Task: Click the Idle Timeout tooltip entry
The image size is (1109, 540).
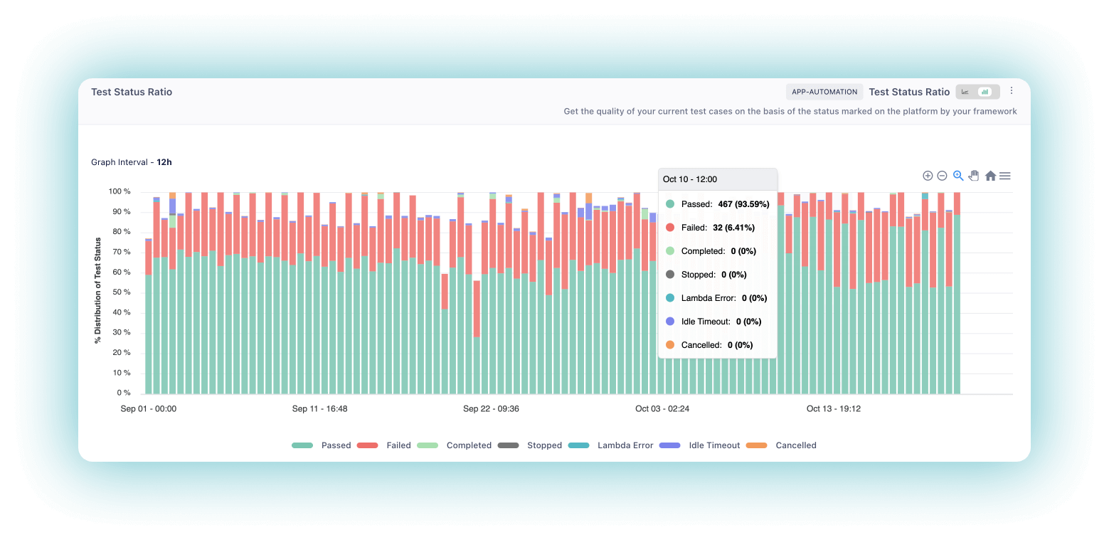Action: [x=711, y=321]
